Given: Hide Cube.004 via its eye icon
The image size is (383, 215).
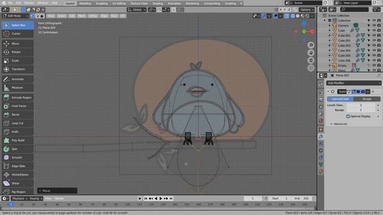Looking at the screenshot, I should (x=373, y=50).
